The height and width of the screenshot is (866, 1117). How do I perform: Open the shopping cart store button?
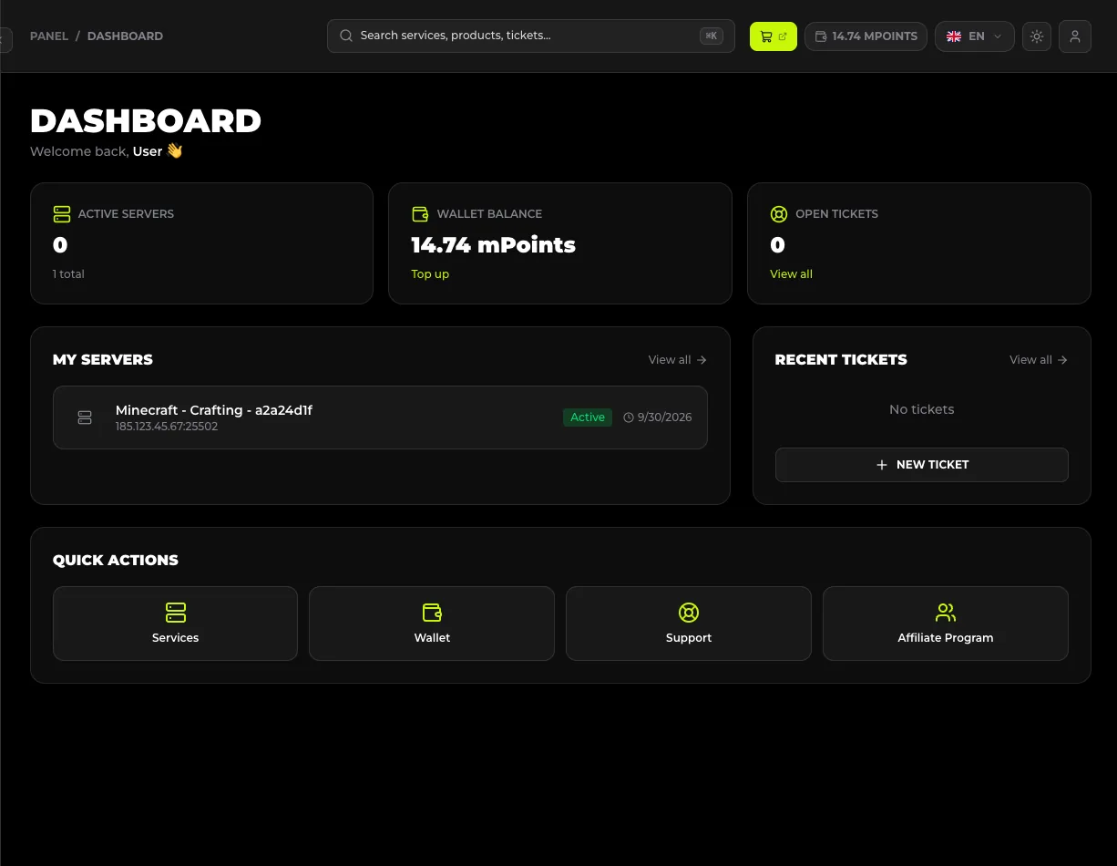[773, 36]
